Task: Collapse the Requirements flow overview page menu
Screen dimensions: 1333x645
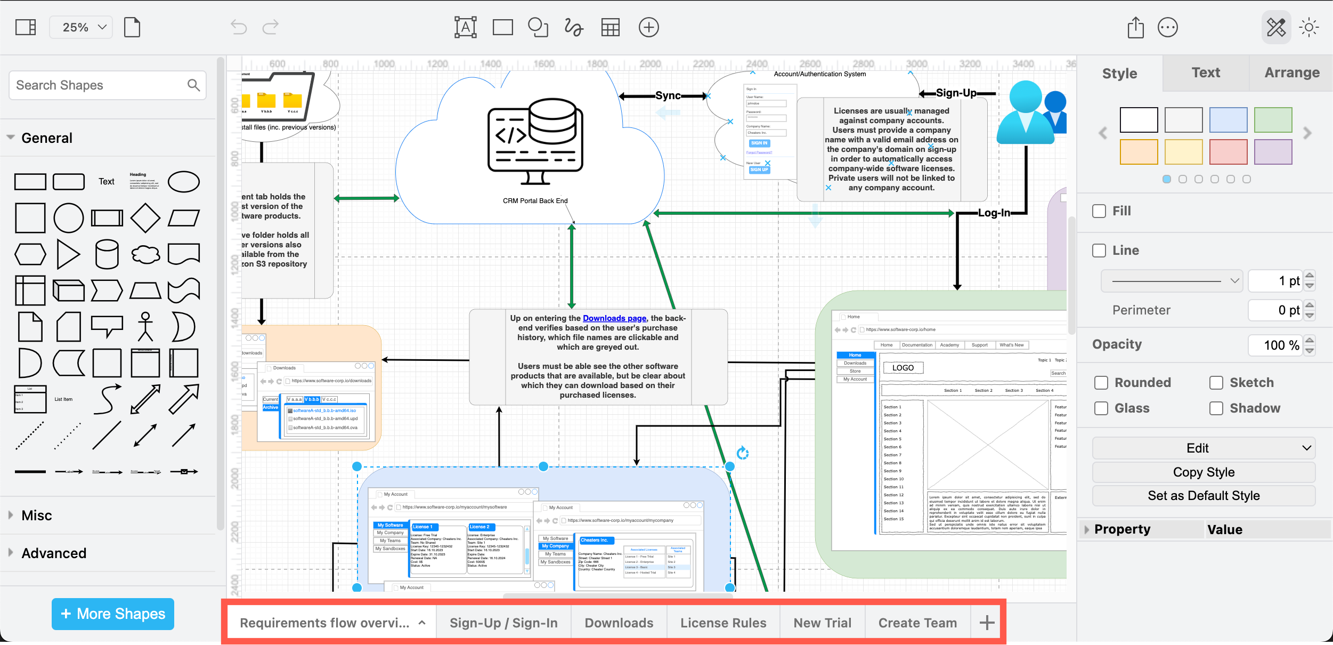Action: click(x=422, y=622)
